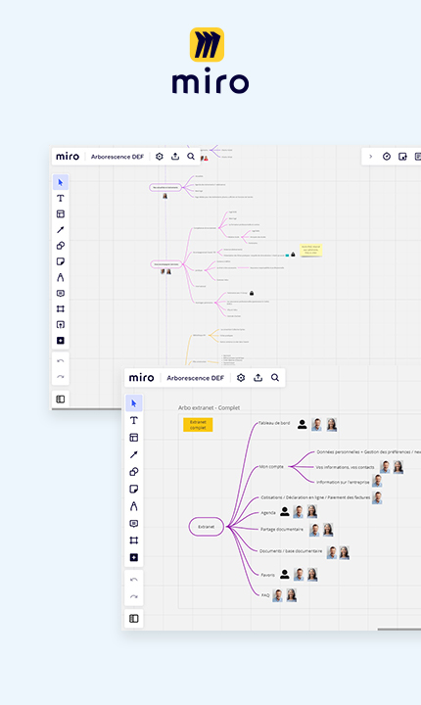The width and height of the screenshot is (421, 705).
Task: Undo last action in the lower window
Action: click(133, 580)
